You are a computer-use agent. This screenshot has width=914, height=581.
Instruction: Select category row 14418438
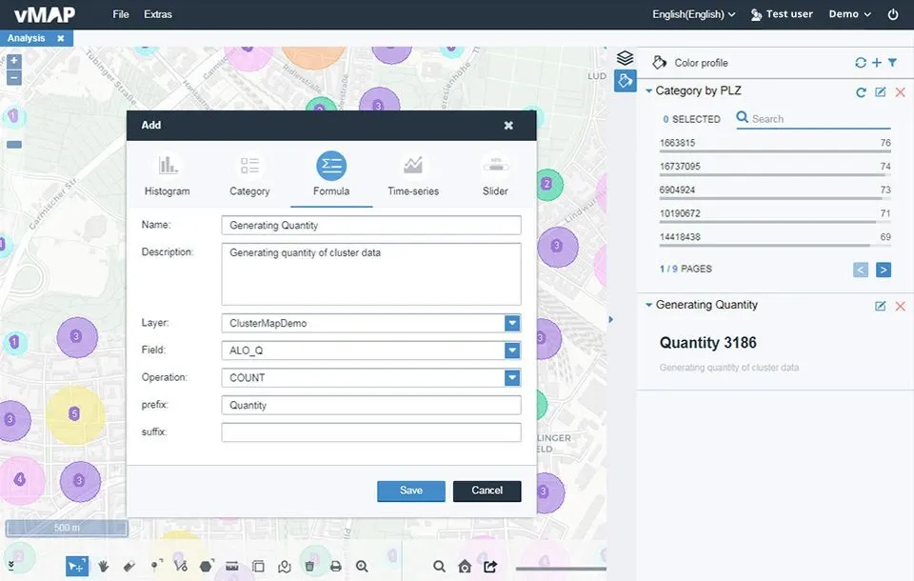(x=775, y=238)
